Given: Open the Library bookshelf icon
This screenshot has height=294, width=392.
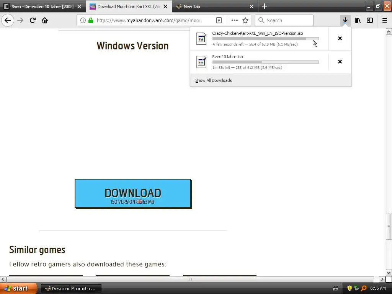Looking at the screenshot, I should tap(358, 20).
